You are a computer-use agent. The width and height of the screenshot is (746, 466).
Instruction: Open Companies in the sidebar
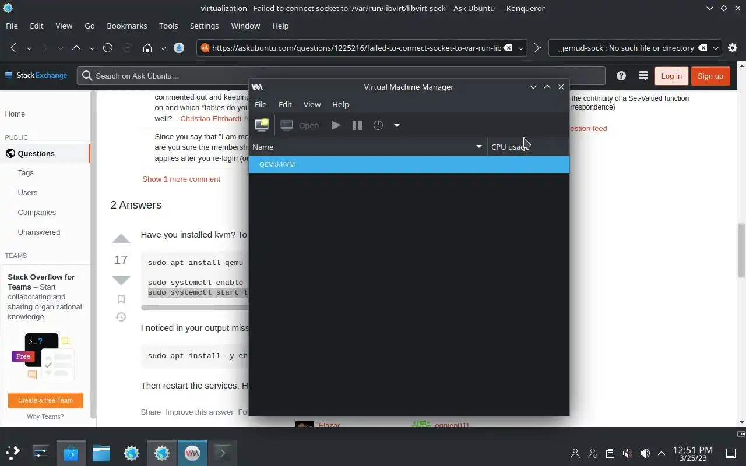pos(37,212)
